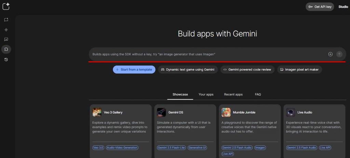
Task: Click Gemini 2.5 Flash Audio tag on Mumble Jumble
Action: tap(237, 147)
